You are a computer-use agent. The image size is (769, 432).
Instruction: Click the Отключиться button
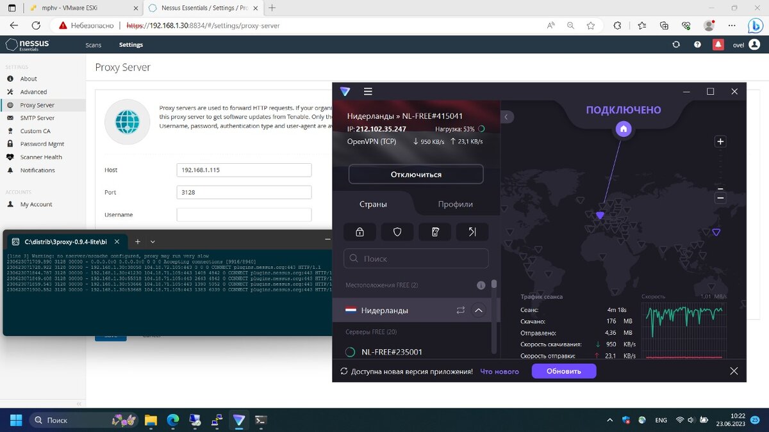point(416,174)
